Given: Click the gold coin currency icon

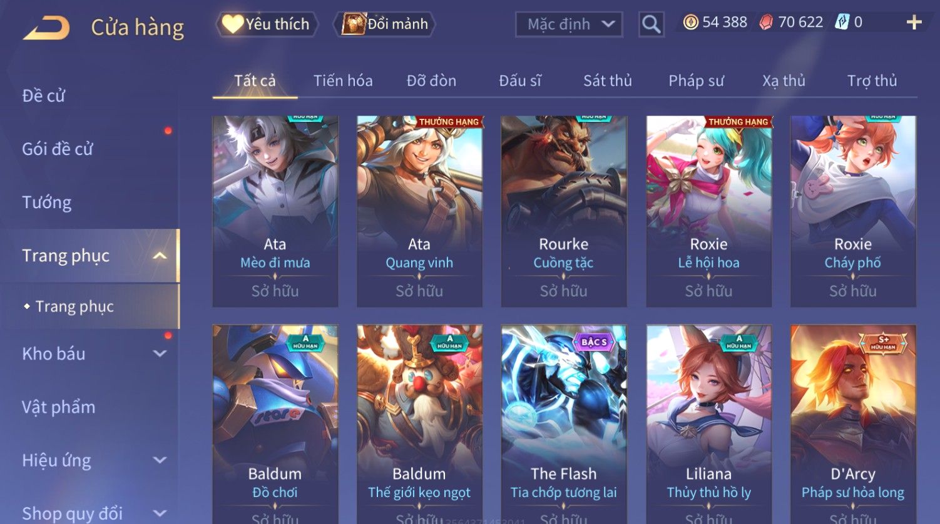Looking at the screenshot, I should pyautogui.click(x=690, y=23).
